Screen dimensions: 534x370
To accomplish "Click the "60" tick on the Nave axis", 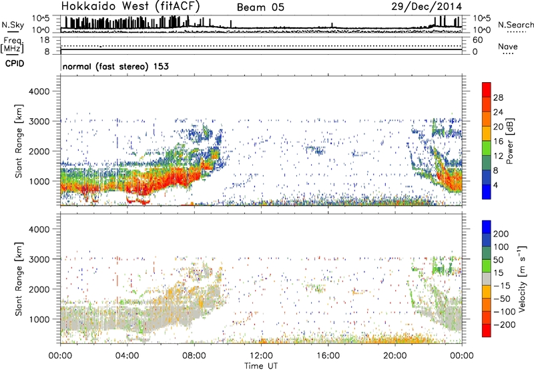I will pos(477,40).
